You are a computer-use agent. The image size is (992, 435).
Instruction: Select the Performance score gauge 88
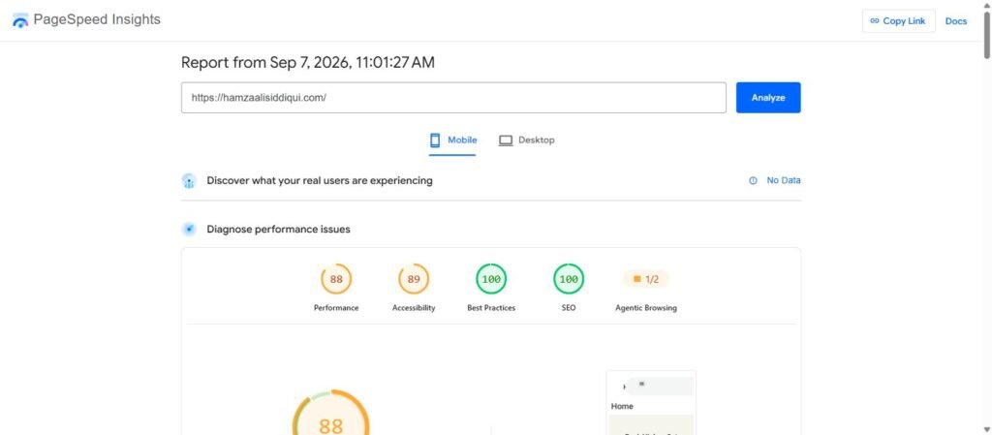(x=336, y=279)
